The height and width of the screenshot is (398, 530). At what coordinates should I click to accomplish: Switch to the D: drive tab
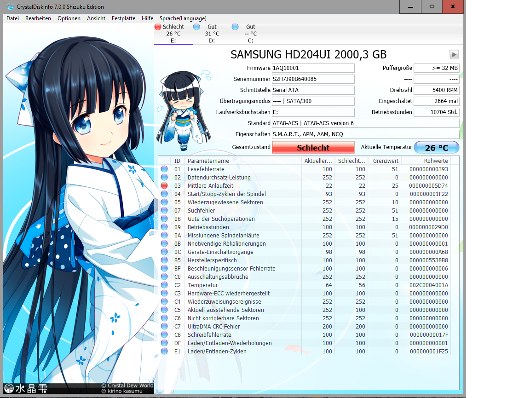coord(212,34)
